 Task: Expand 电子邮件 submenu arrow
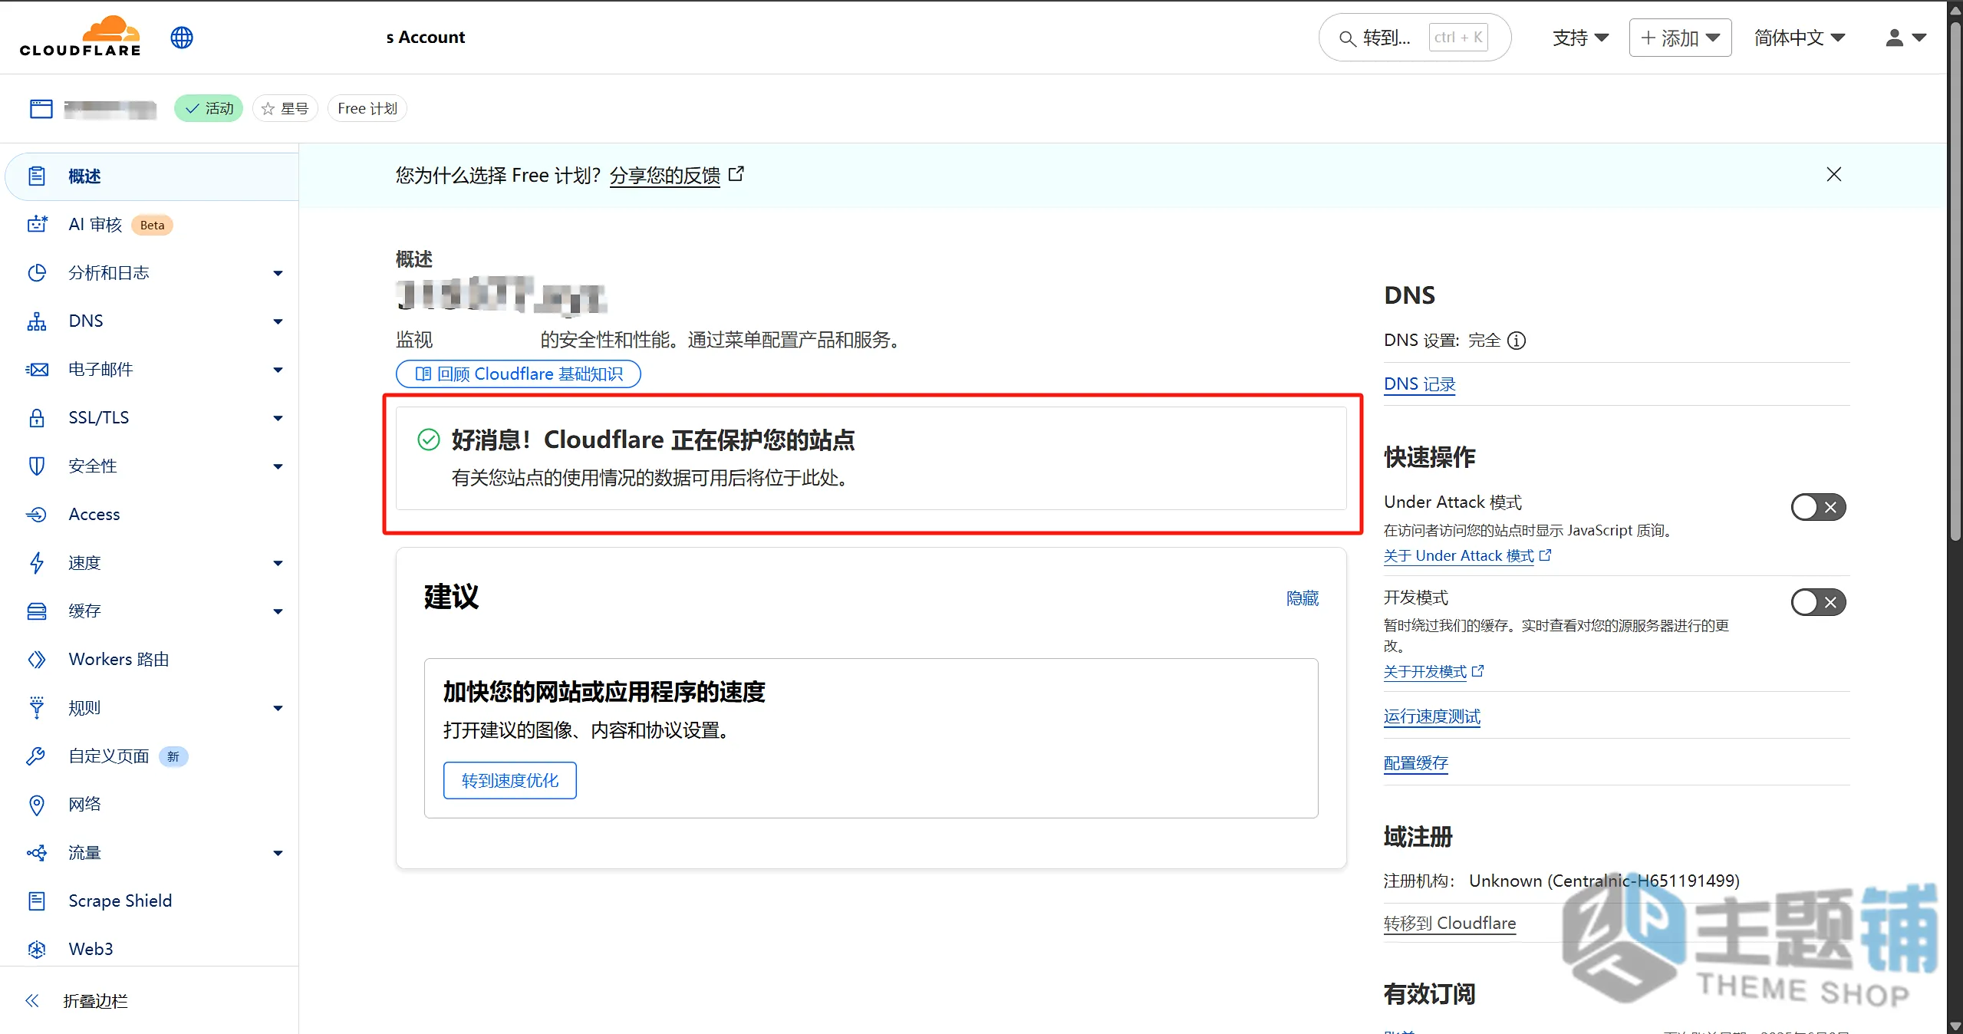[278, 370]
